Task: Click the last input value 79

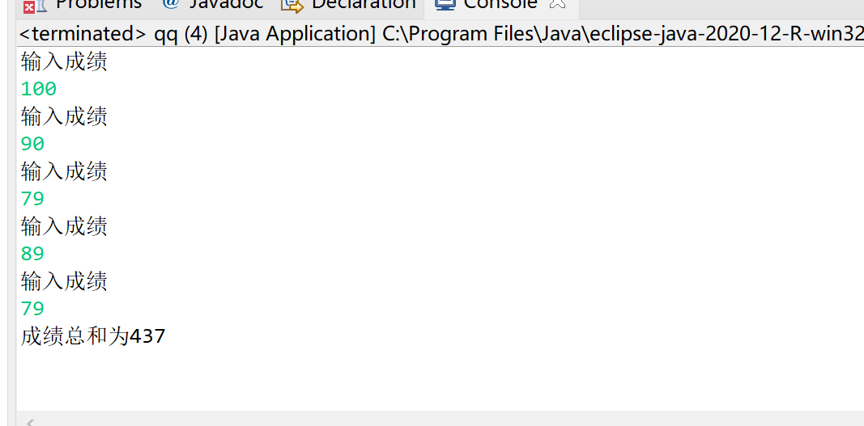Action: pos(32,309)
